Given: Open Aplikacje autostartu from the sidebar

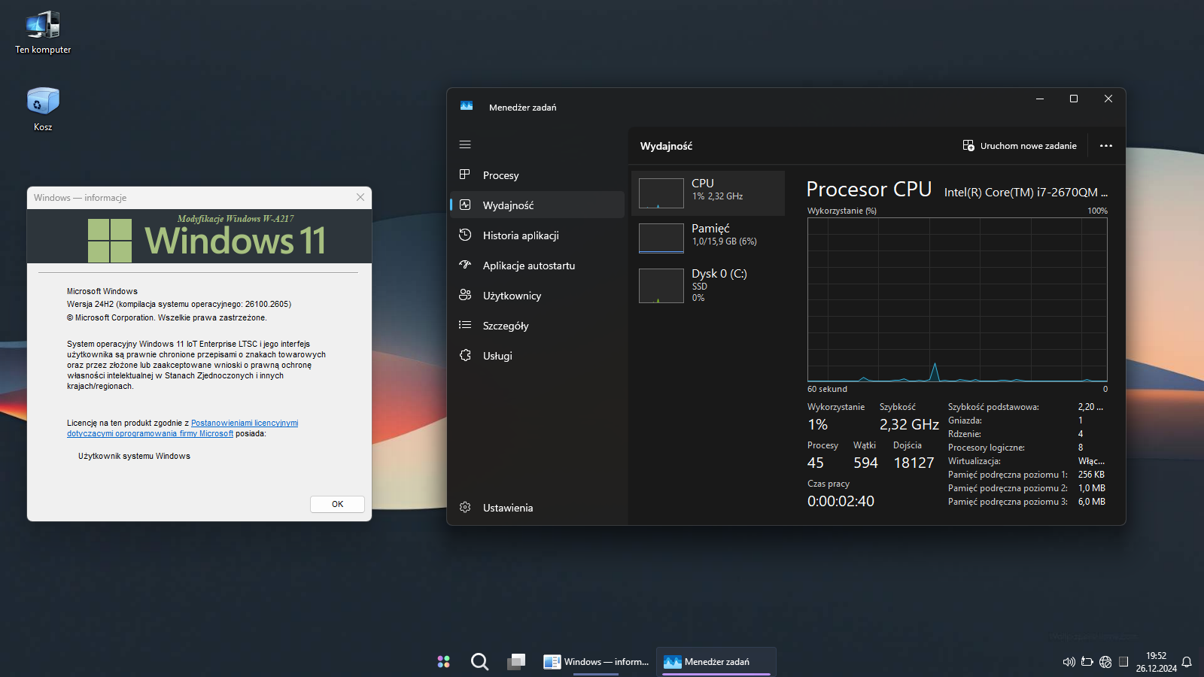Looking at the screenshot, I should [528, 266].
